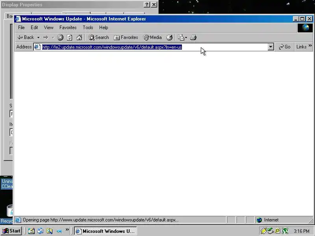Screen dimensions: 315x236
Task: Click the third Quick Launch magnifier icon
Action: tap(50, 231)
